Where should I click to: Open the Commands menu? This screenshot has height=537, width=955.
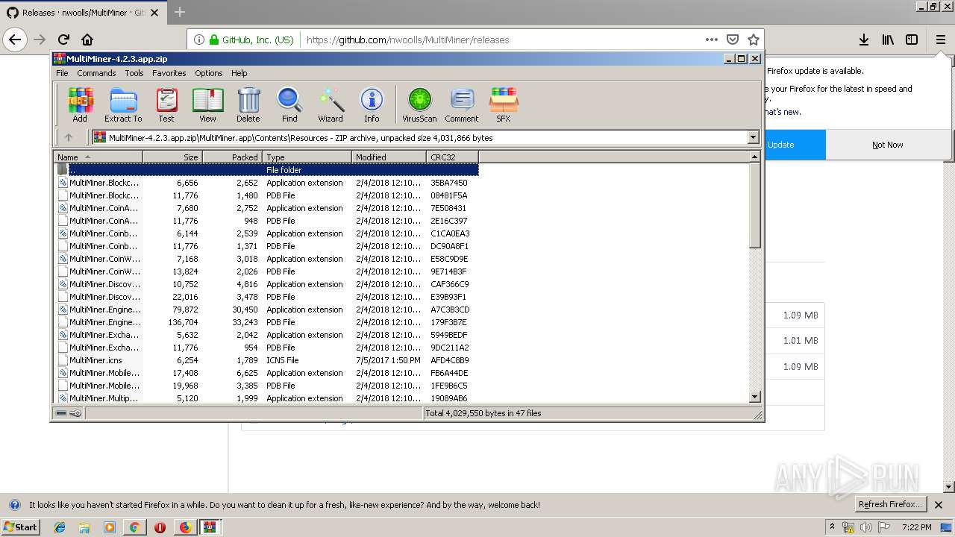click(x=96, y=73)
